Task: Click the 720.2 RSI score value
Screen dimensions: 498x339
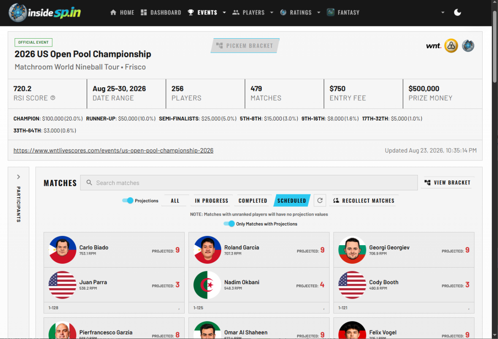Action: 22,88
